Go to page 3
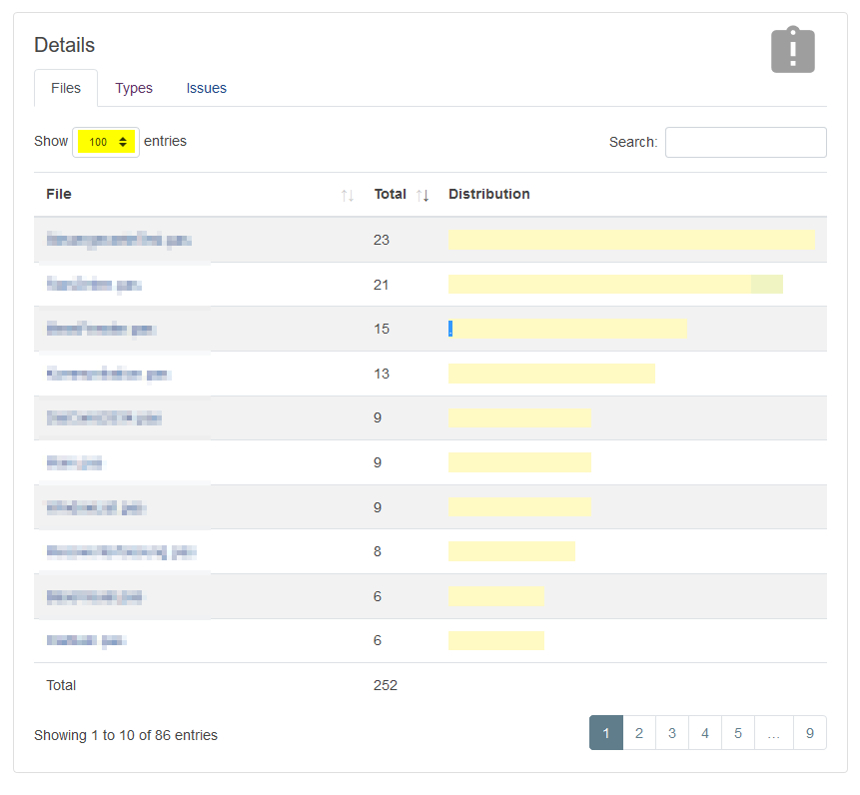The width and height of the screenshot is (860, 795). tap(672, 733)
